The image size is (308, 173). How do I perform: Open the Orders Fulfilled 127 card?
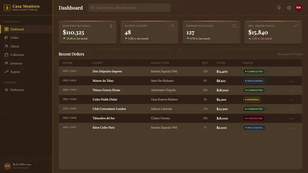(211, 32)
